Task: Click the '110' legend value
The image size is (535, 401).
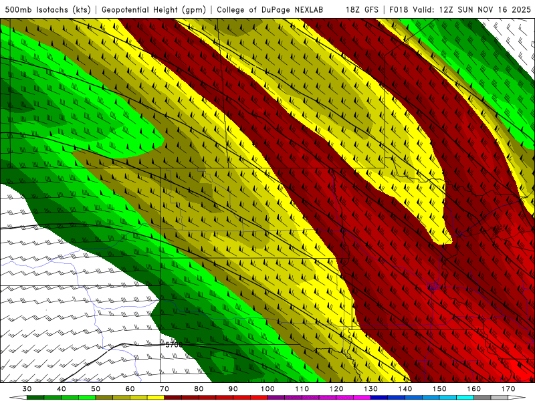Action: pyautogui.click(x=302, y=389)
